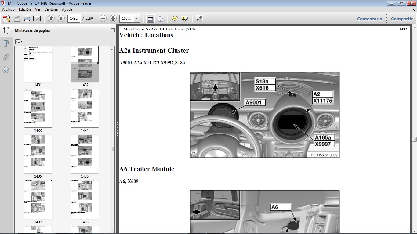Select the page 1436 thumbnail
The height and width of the screenshot is (234, 417).
(x=85, y=154)
